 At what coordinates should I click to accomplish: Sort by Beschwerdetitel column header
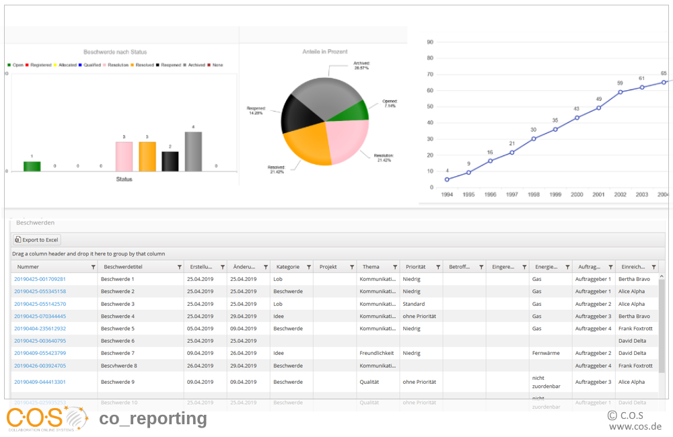123,267
